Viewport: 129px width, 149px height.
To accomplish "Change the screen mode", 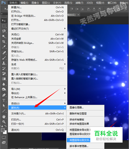I will tap(4, 143).
